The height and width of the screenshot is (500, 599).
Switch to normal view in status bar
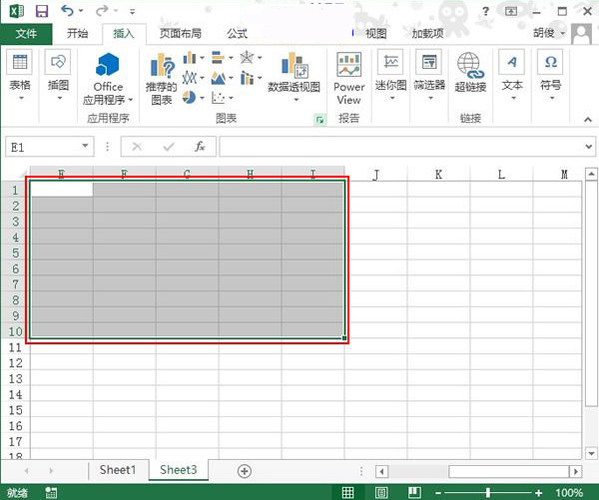coord(348,492)
